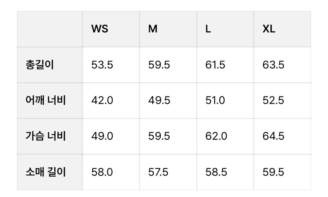The image size is (328, 197).
Task: Select the L column header
Action: pos(208,29)
